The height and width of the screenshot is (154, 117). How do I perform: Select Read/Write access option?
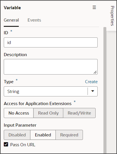pos(79,113)
